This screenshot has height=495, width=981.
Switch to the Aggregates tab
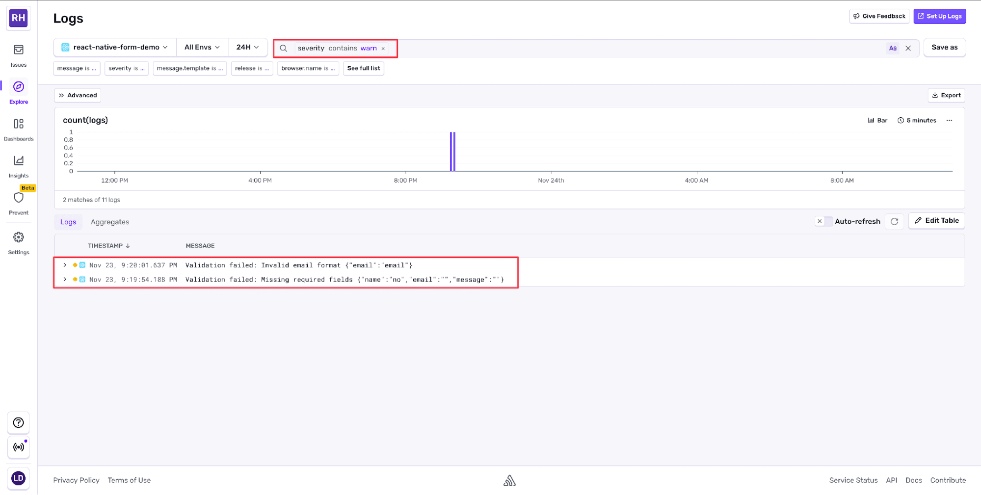pos(109,222)
